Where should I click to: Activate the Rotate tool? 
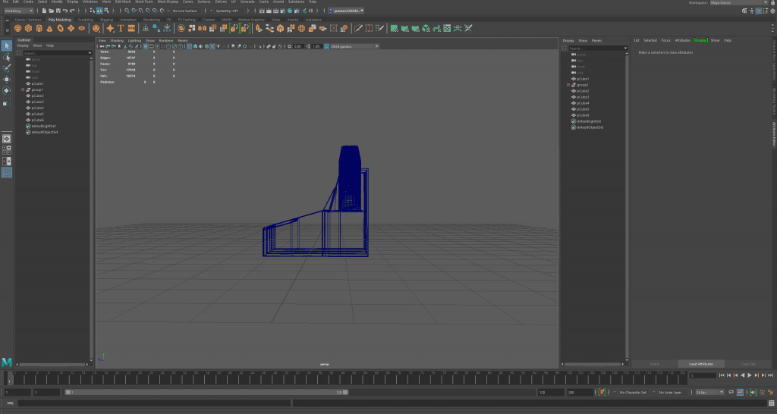tap(7, 90)
